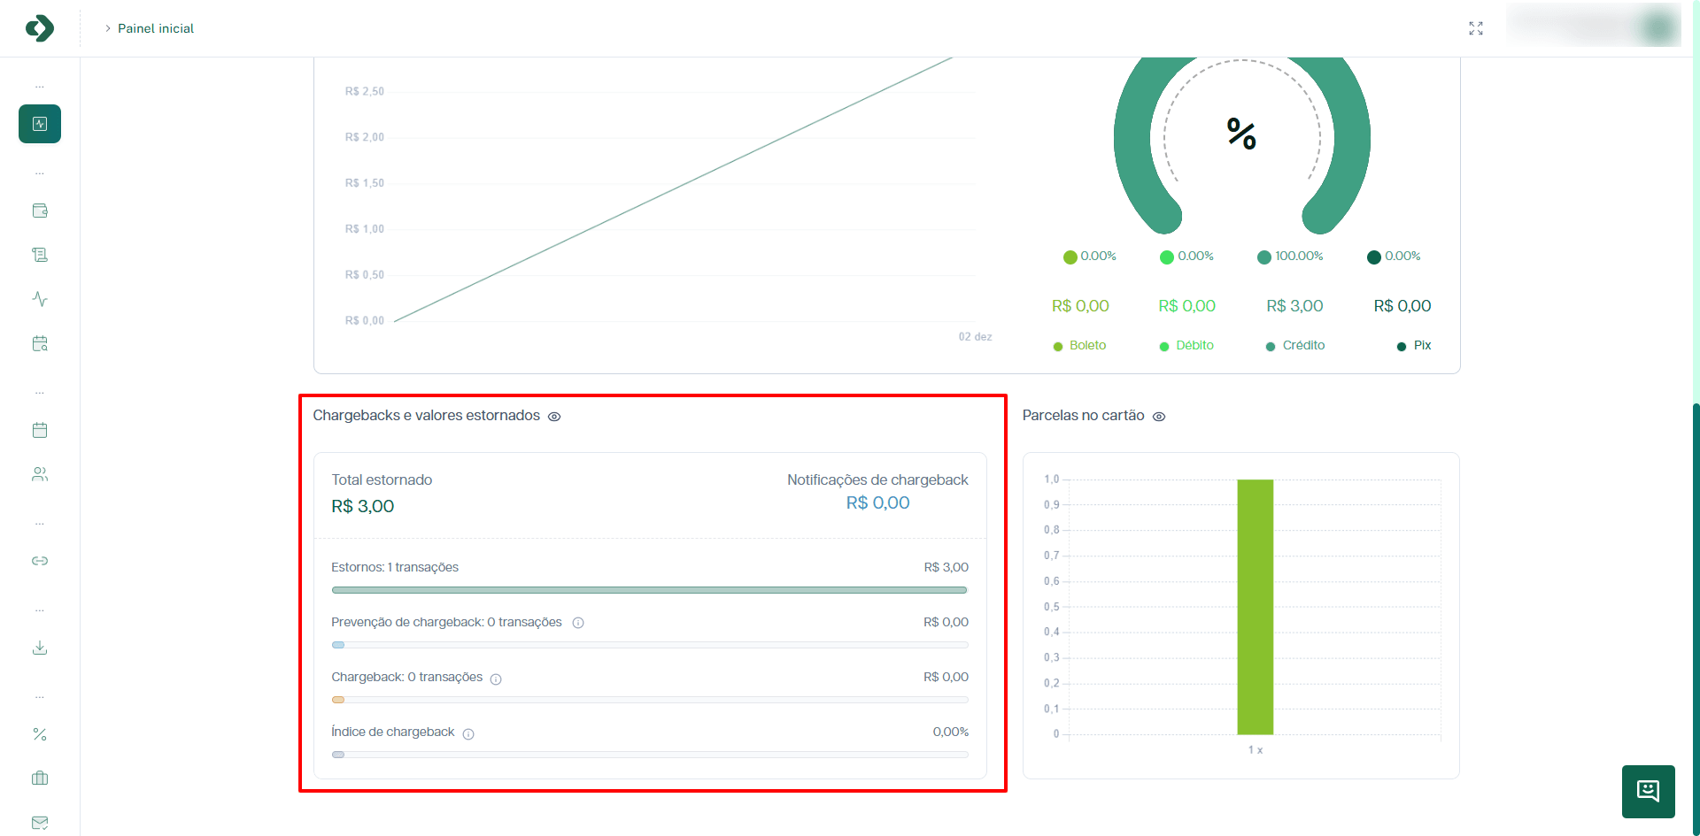Click the R$ 0,00 chargeback notifications value
This screenshot has width=1700, height=836.
(x=877, y=502)
